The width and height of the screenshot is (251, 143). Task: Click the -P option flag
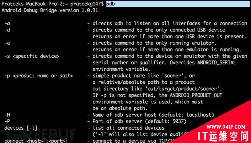(x=7, y=121)
